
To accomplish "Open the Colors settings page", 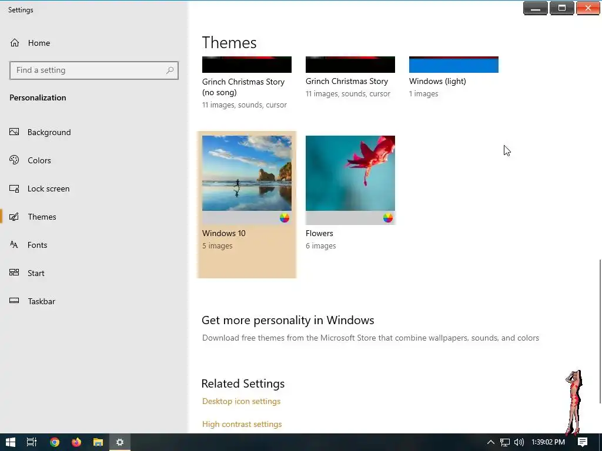I will click(x=39, y=160).
